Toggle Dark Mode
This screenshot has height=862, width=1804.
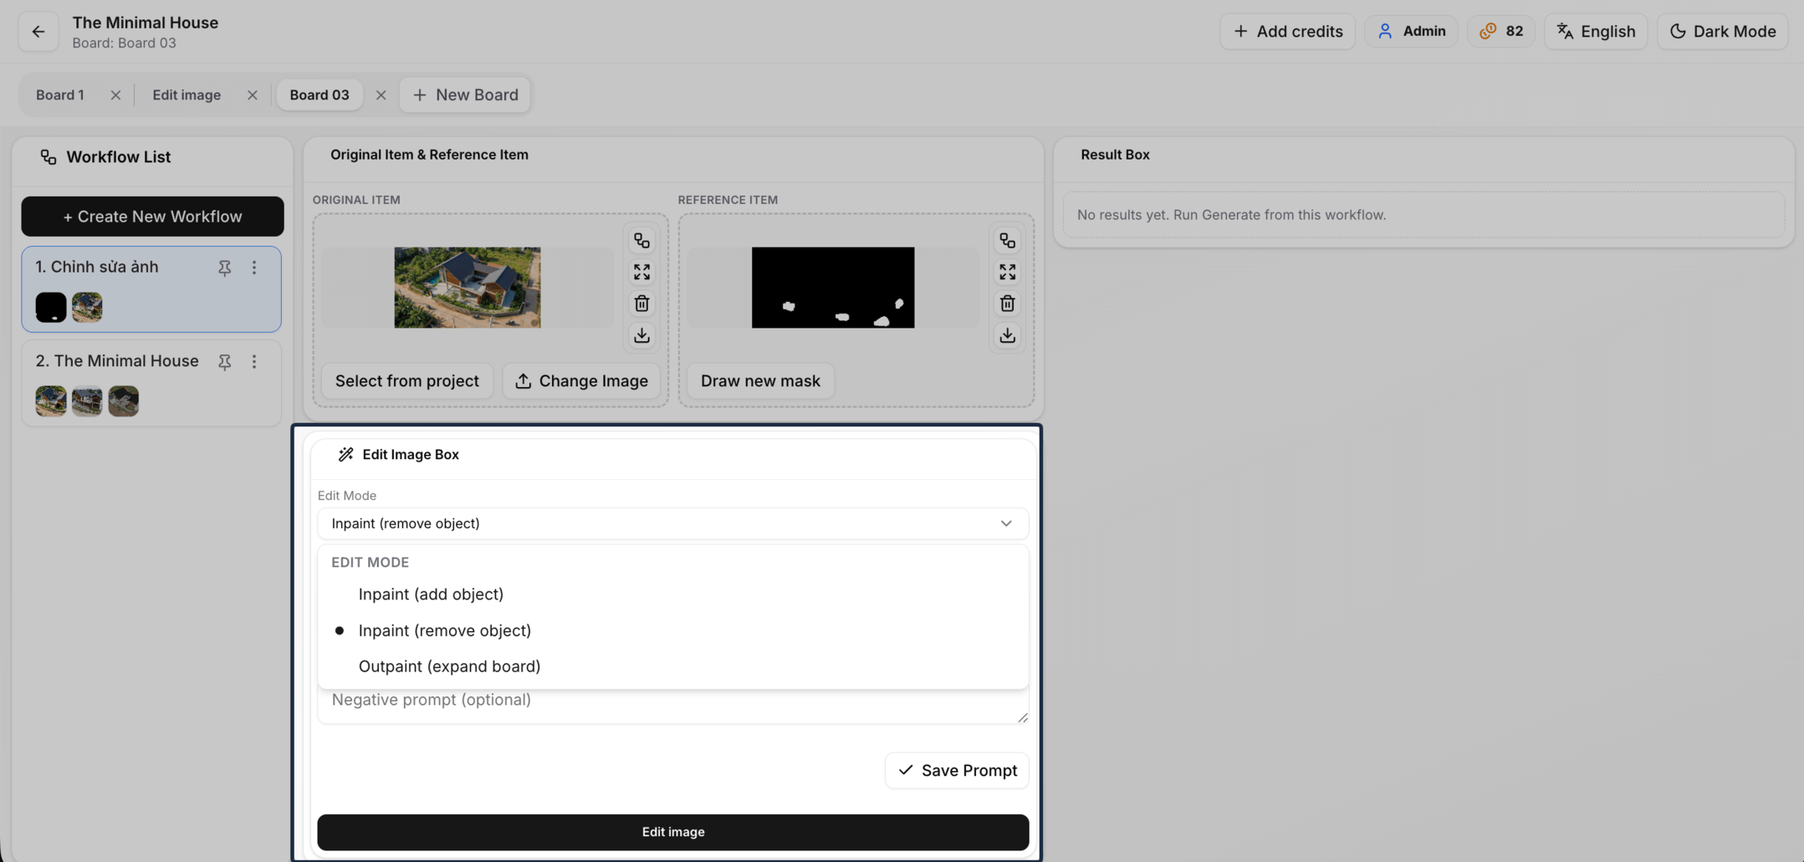[1722, 32]
